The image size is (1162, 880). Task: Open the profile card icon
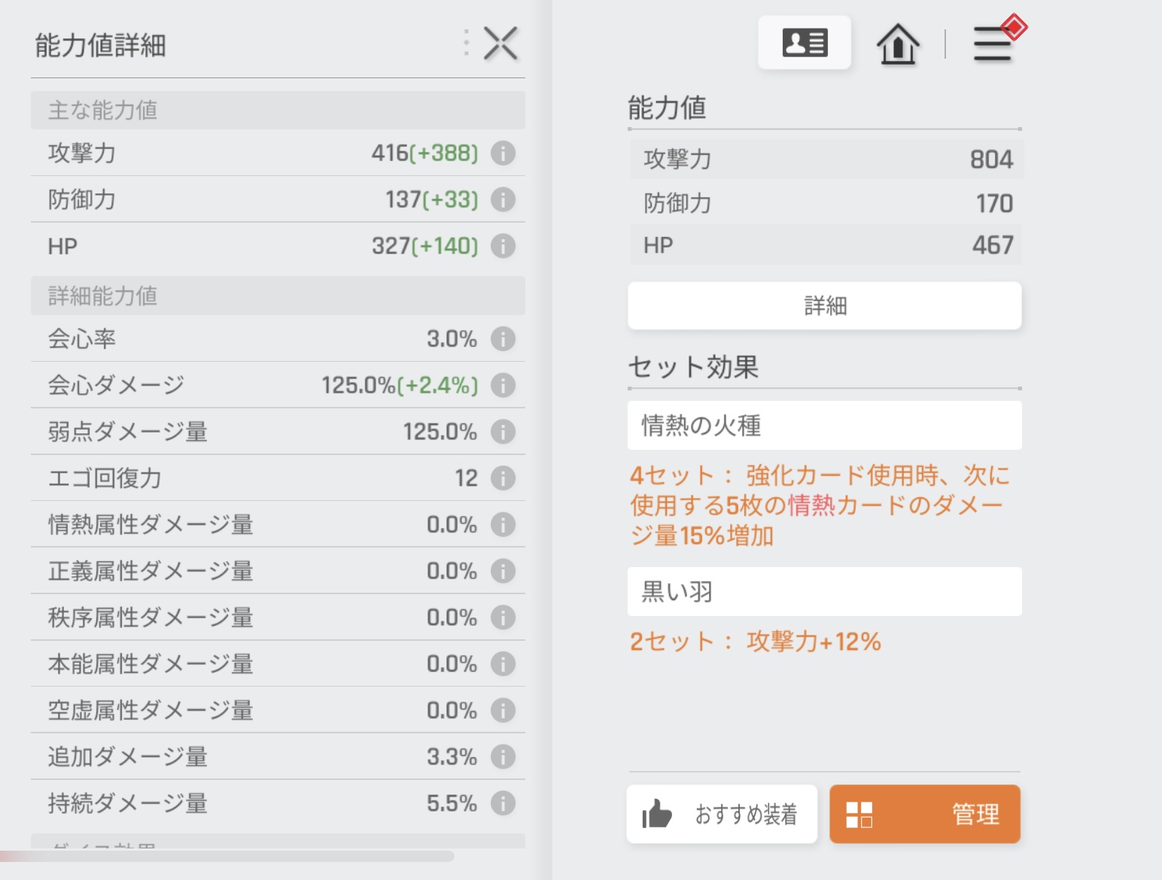805,43
